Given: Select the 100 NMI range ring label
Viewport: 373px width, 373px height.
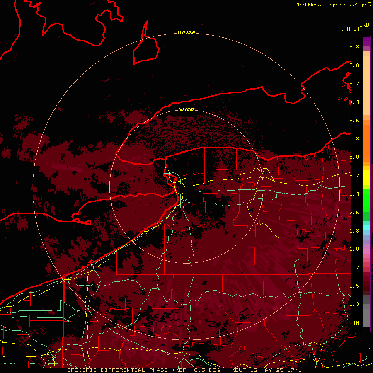Looking at the screenshot, I should click(x=186, y=33).
